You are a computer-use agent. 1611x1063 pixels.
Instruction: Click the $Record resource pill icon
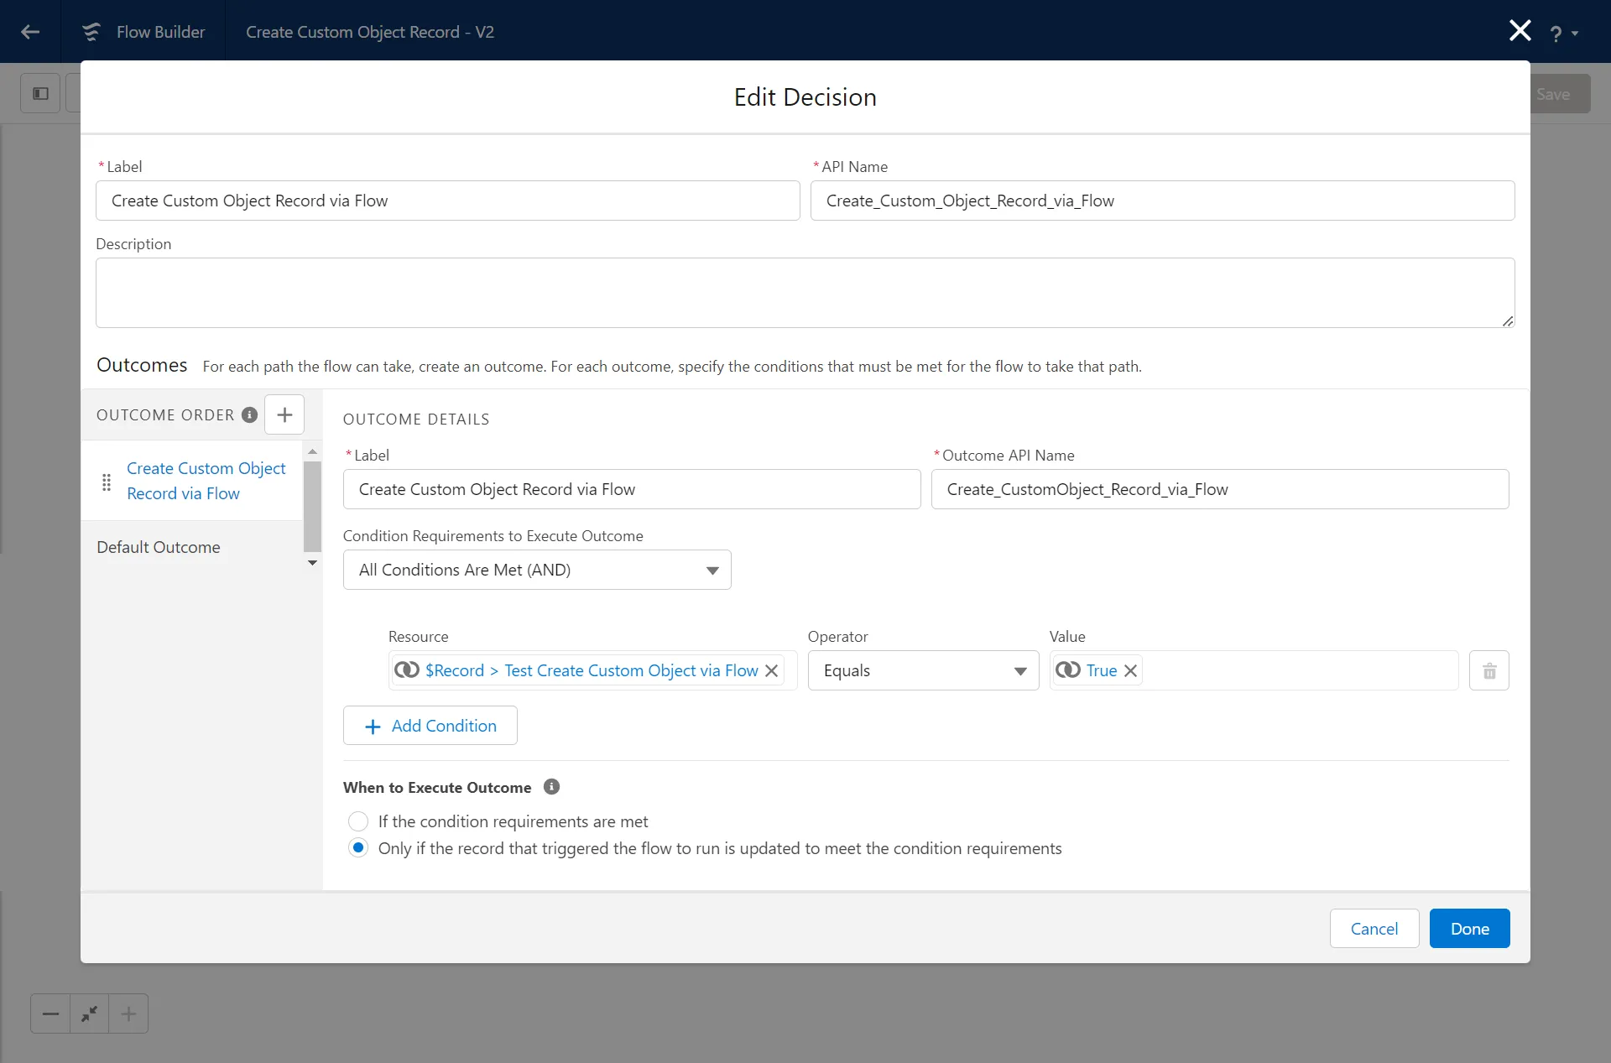(407, 670)
